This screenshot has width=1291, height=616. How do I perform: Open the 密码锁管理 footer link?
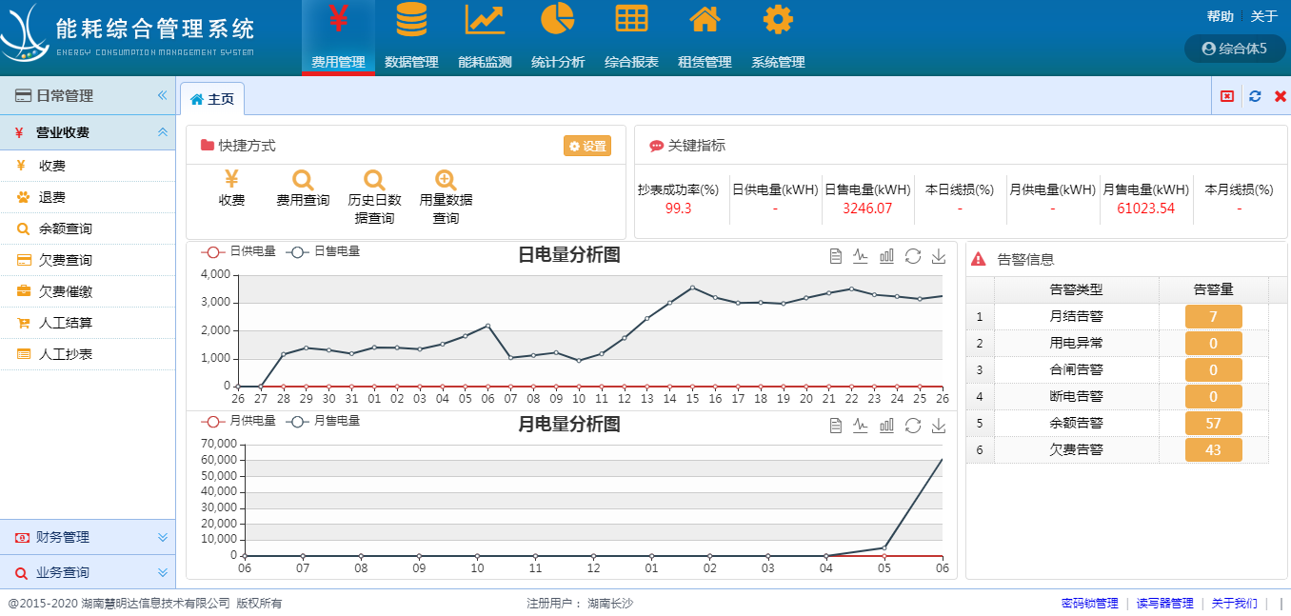coord(1089,604)
